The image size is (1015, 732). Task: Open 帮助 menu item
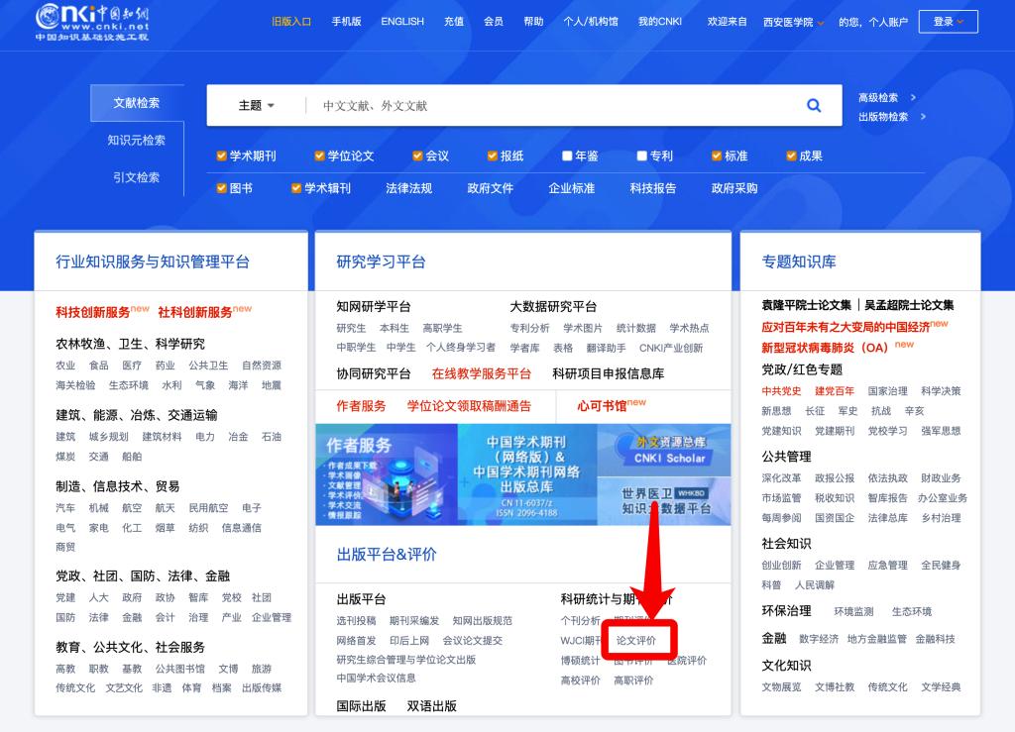tap(533, 22)
